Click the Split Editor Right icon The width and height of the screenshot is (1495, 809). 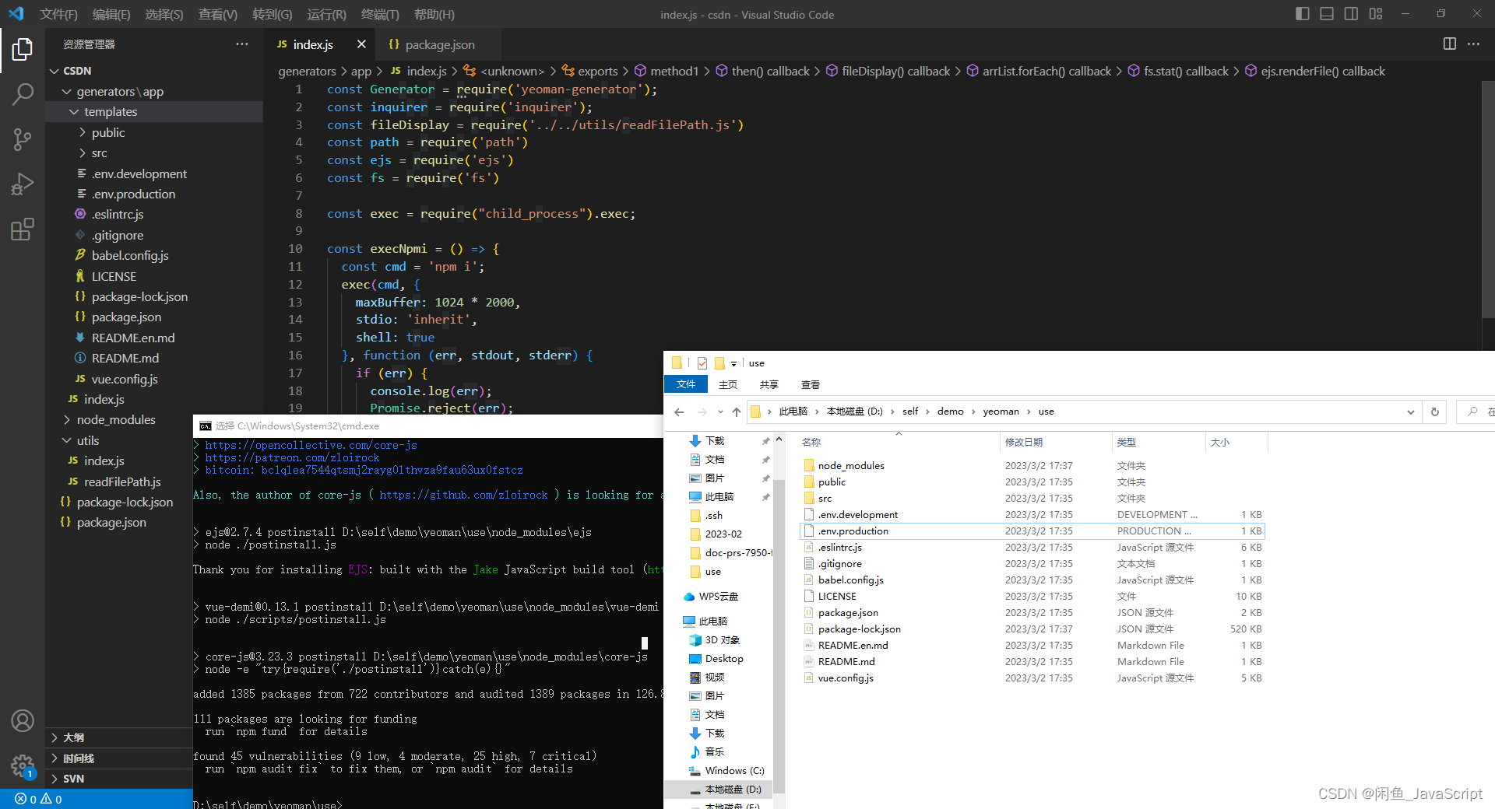tap(1449, 44)
